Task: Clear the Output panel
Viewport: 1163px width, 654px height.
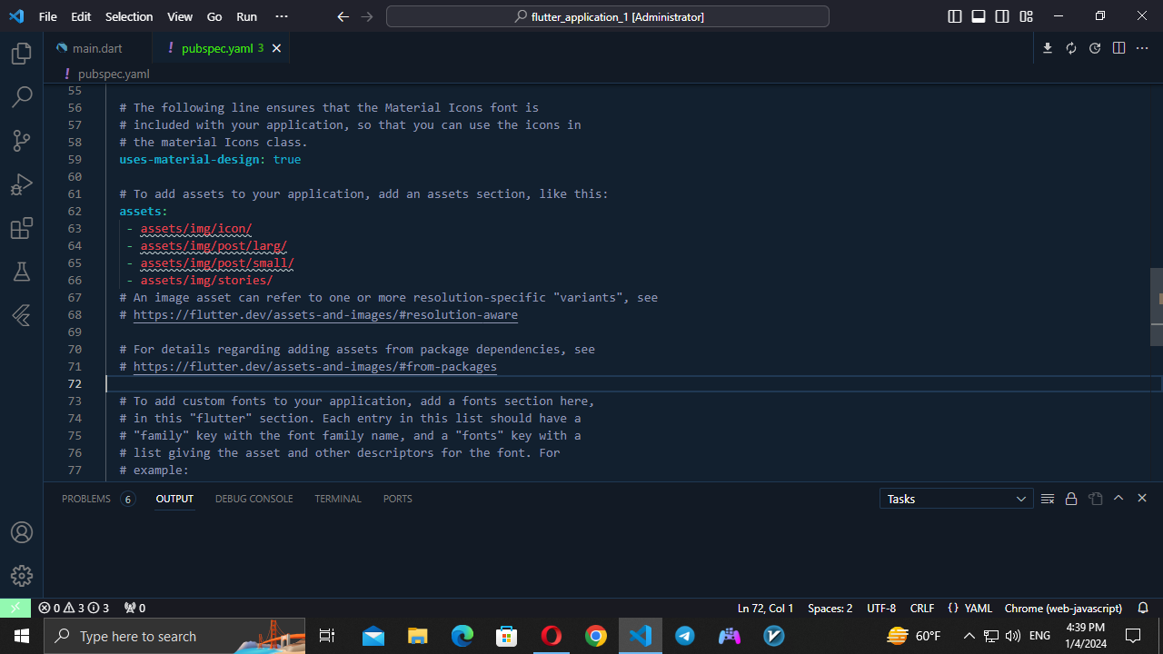Action: (x=1048, y=499)
